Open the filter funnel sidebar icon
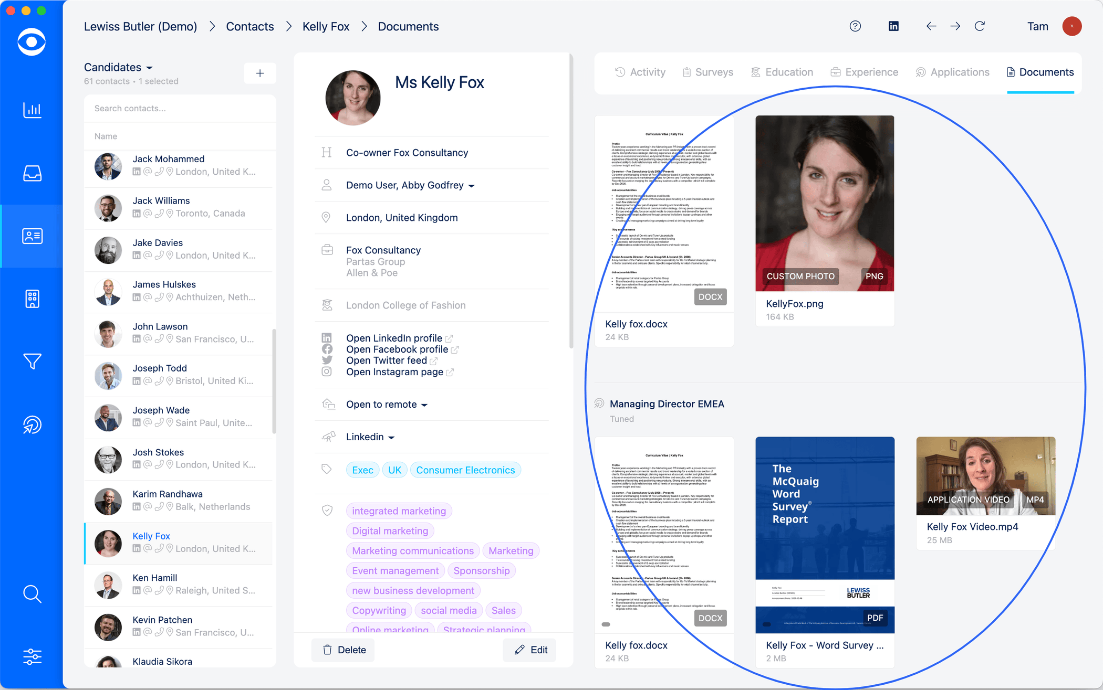This screenshot has height=690, width=1103. (32, 362)
